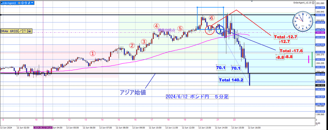Click the 200.904 price label
The height and width of the screenshot is (130, 328).
[x=320, y=15]
